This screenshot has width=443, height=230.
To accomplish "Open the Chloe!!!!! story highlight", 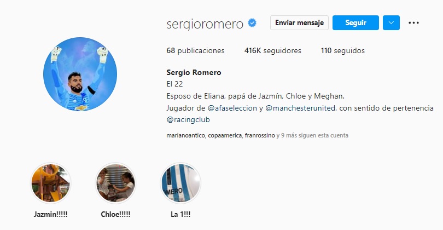I will [115, 183].
